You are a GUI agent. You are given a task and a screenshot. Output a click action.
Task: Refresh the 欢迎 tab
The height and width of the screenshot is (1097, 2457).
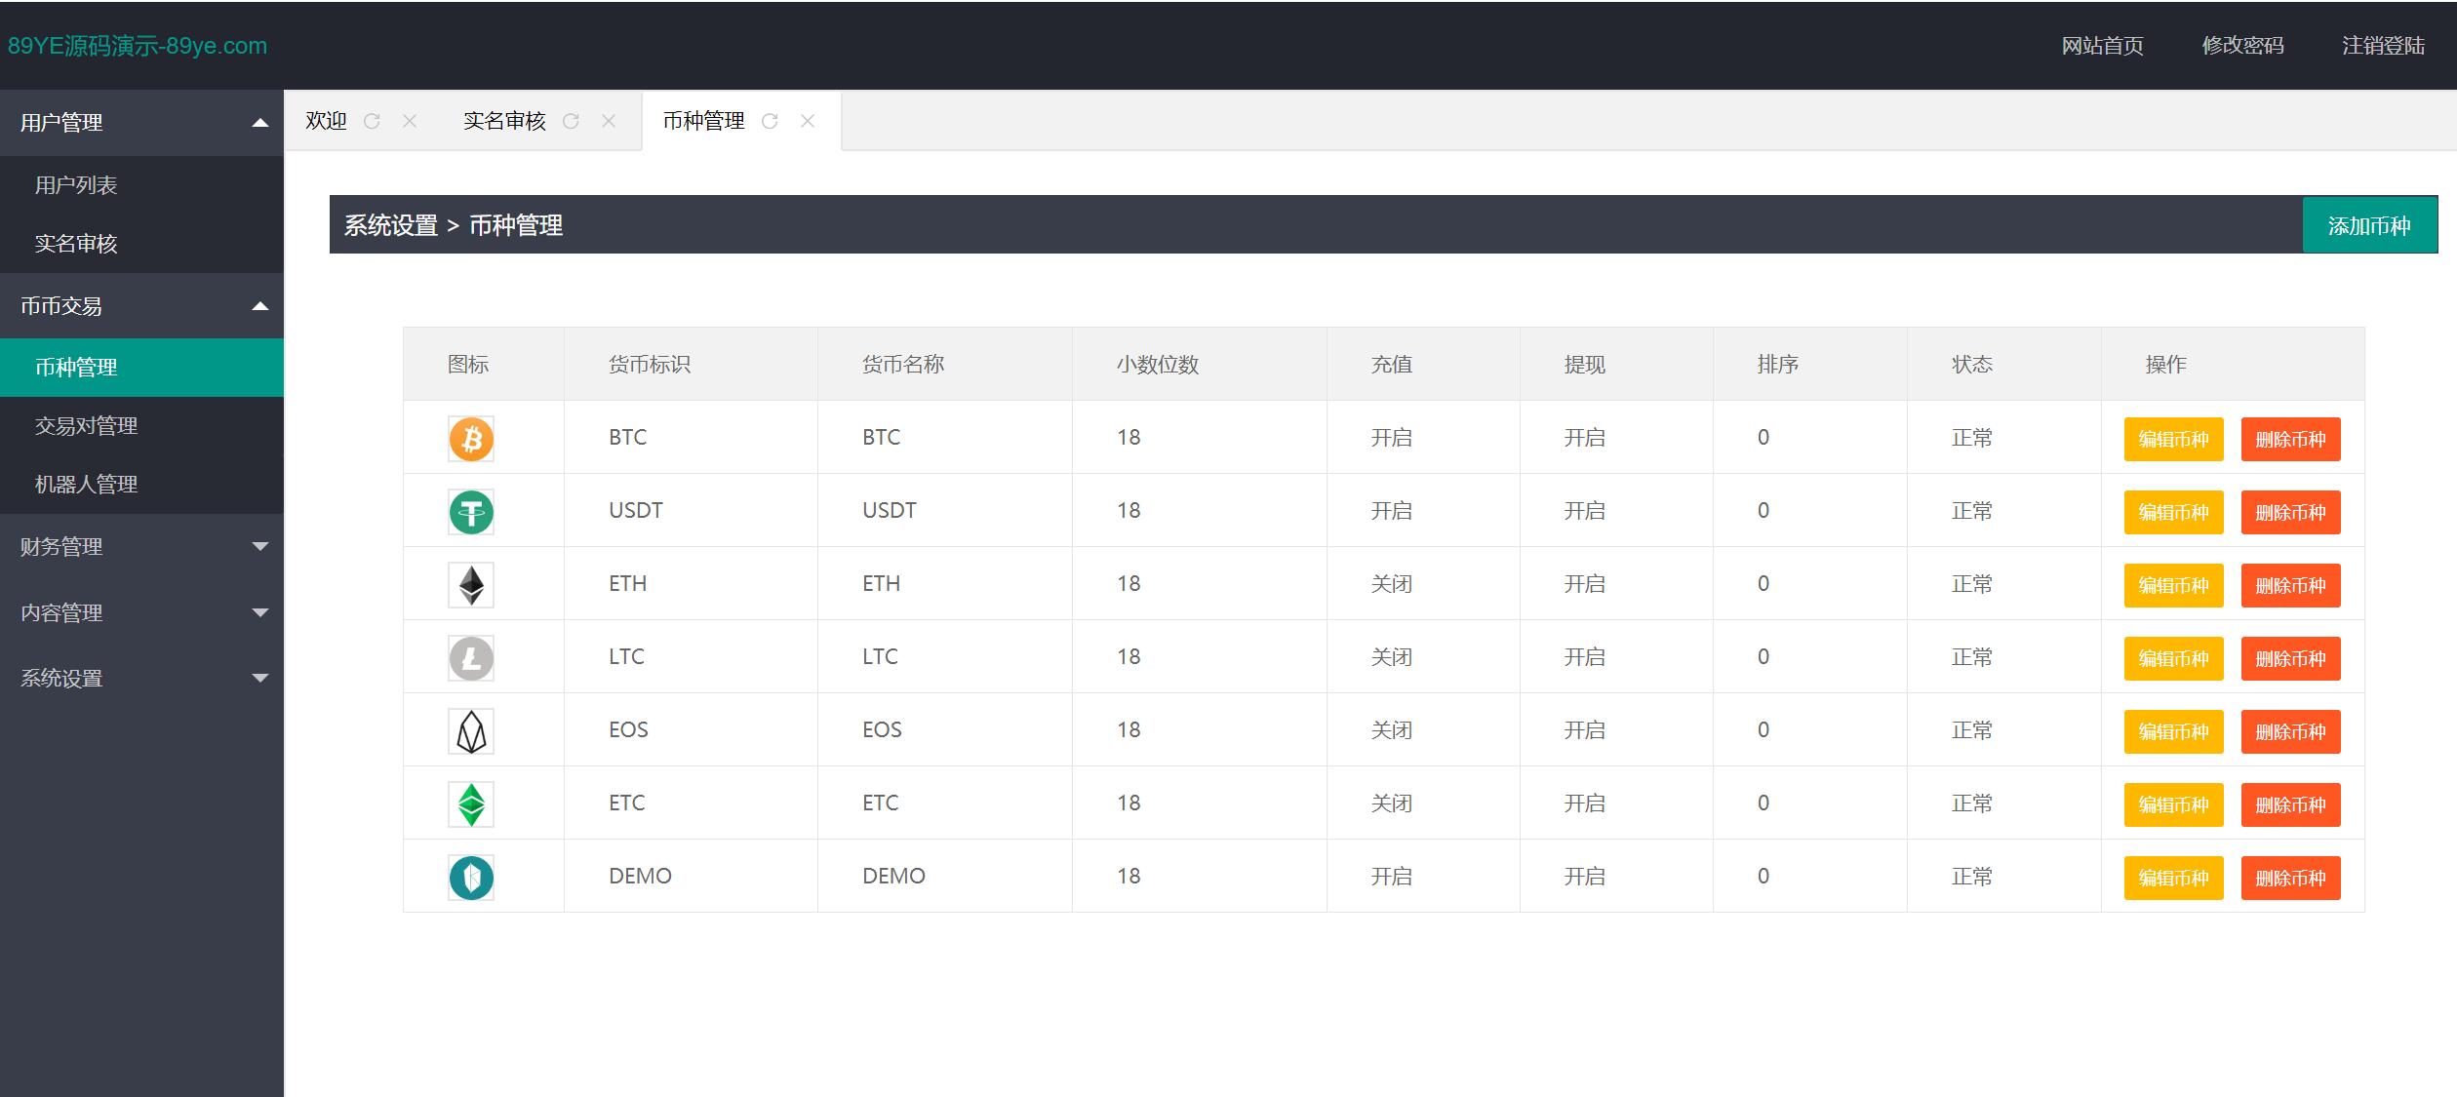tap(372, 121)
